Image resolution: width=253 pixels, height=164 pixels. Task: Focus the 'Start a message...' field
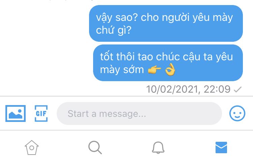(x=139, y=113)
